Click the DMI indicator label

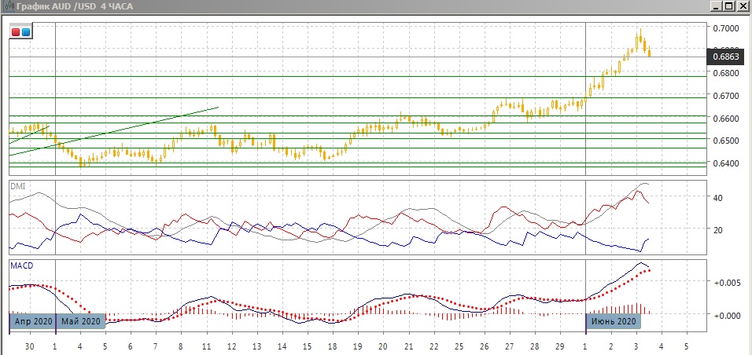pyautogui.click(x=17, y=186)
